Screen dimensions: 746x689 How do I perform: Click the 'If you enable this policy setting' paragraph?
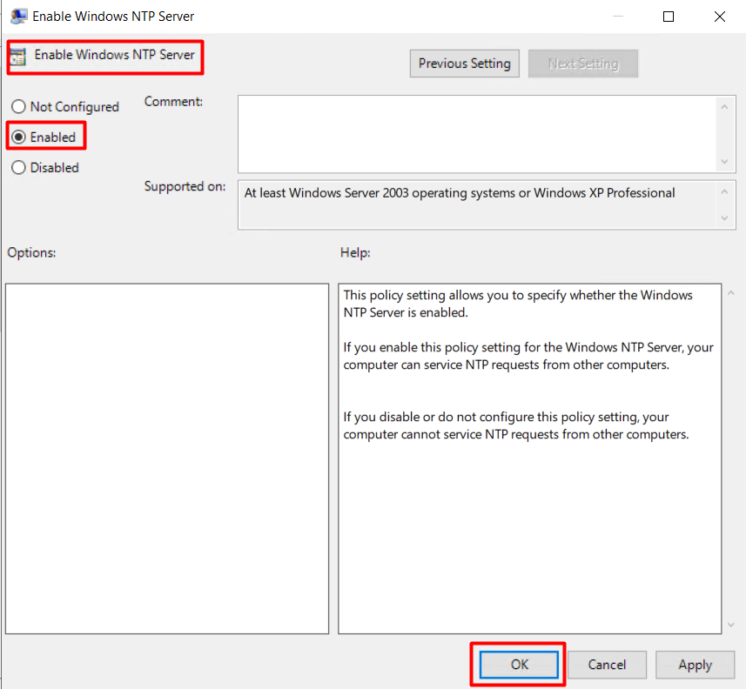pos(528,356)
